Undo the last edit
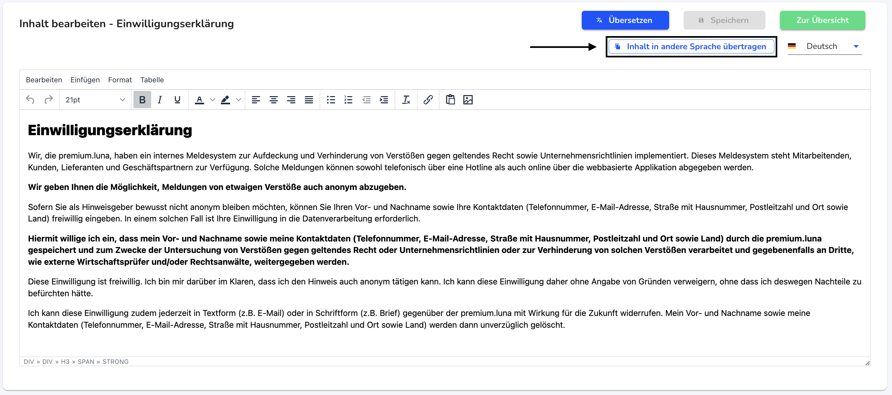 point(30,99)
